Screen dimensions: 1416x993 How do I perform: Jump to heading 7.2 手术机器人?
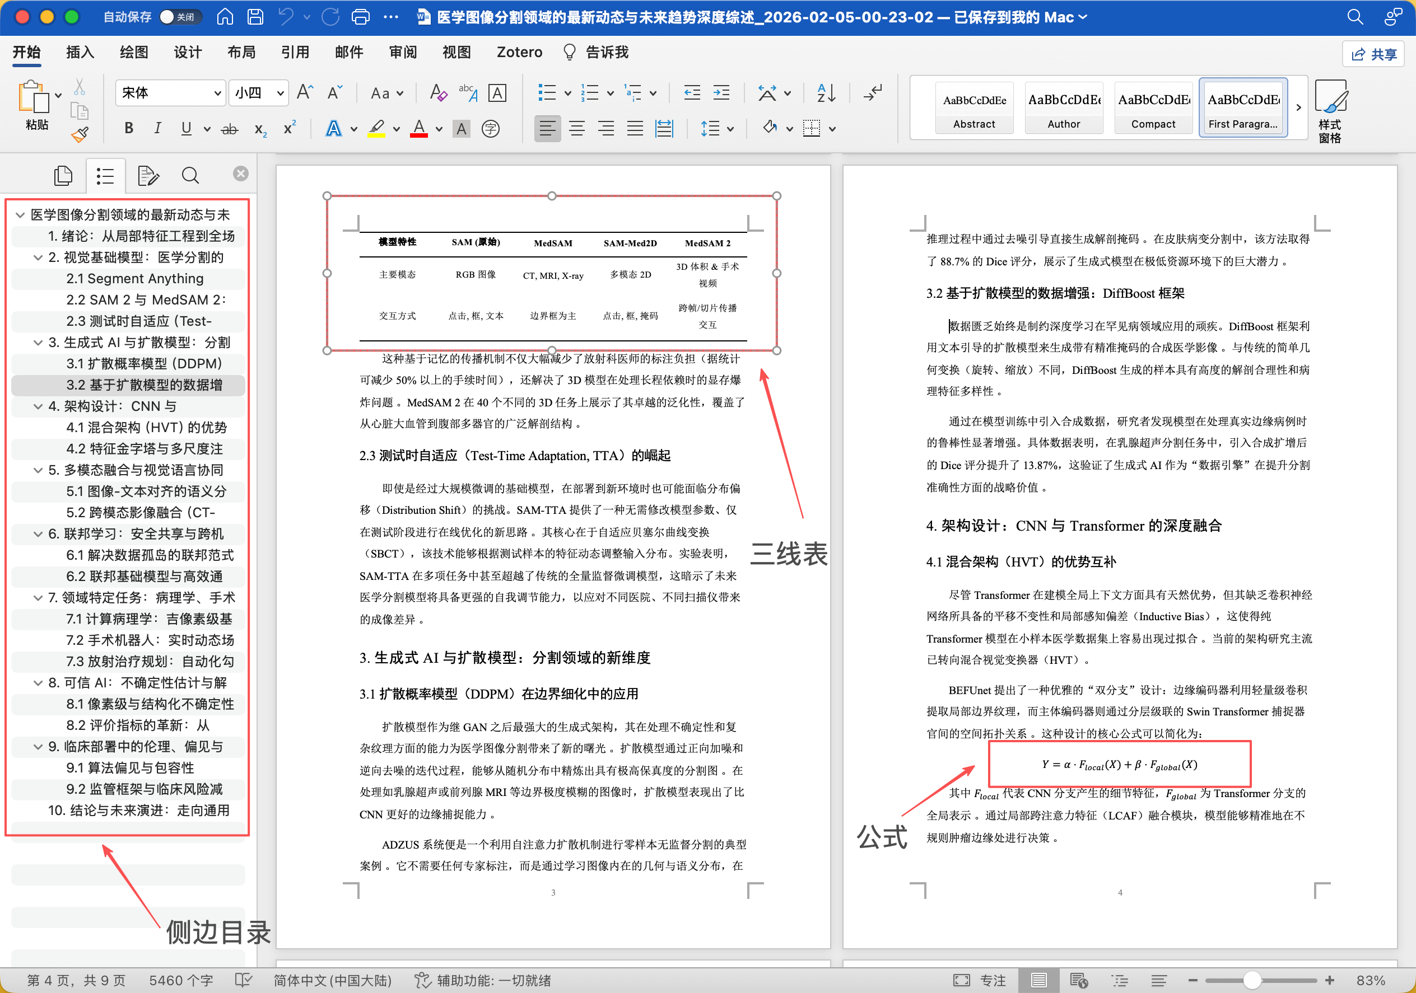pyautogui.click(x=150, y=640)
